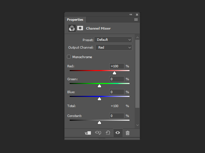Image resolution: width=205 pixels, height=153 pixels.
Task: Click the Blue percentage input field
Action: pyautogui.click(x=117, y=92)
